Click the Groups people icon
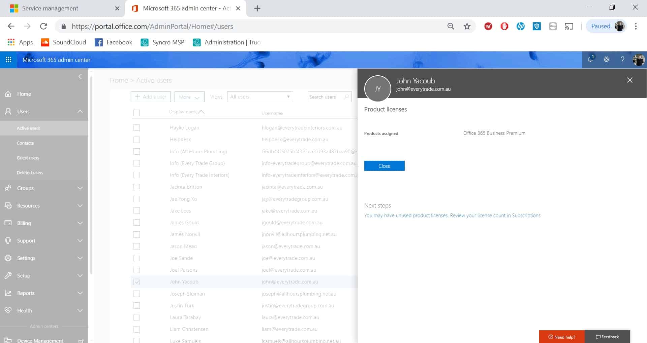 tap(8, 188)
